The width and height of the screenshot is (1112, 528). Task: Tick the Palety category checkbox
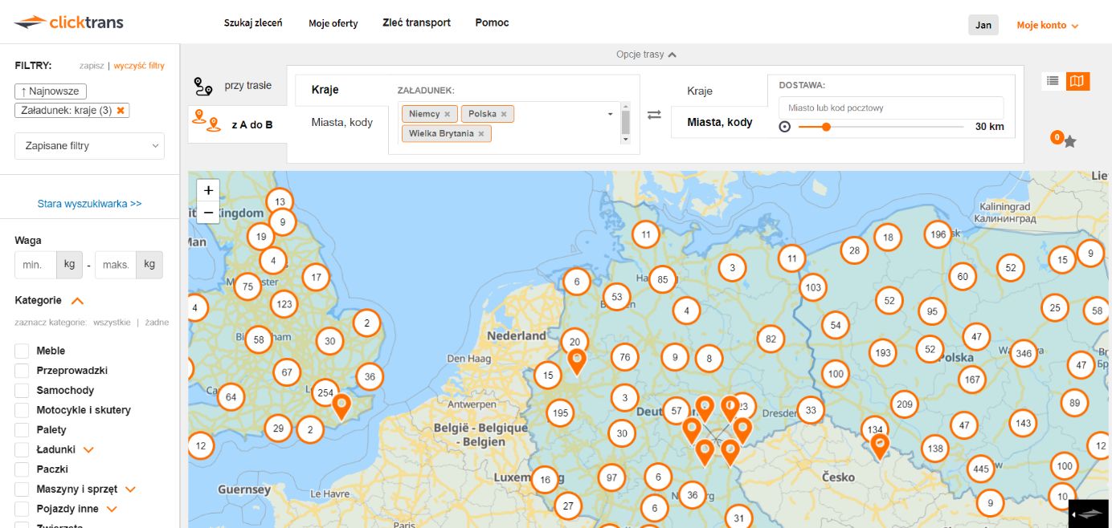click(22, 429)
